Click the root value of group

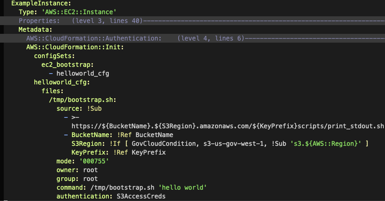pyautogui.click(x=90, y=179)
